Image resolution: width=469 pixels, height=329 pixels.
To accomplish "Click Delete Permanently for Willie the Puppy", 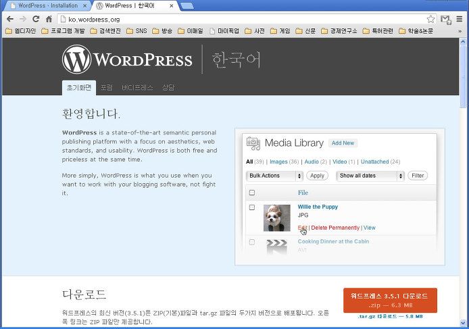I will 335,228.
